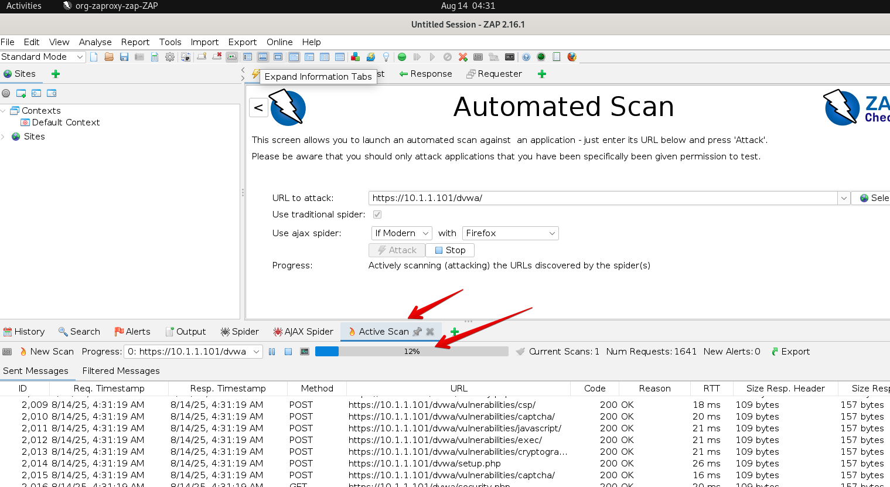
Task: Open the Standard Mode dropdown
Action: pos(43,57)
